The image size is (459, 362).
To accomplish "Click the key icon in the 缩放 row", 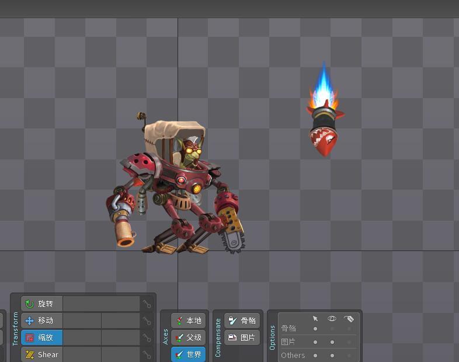I will tap(147, 337).
